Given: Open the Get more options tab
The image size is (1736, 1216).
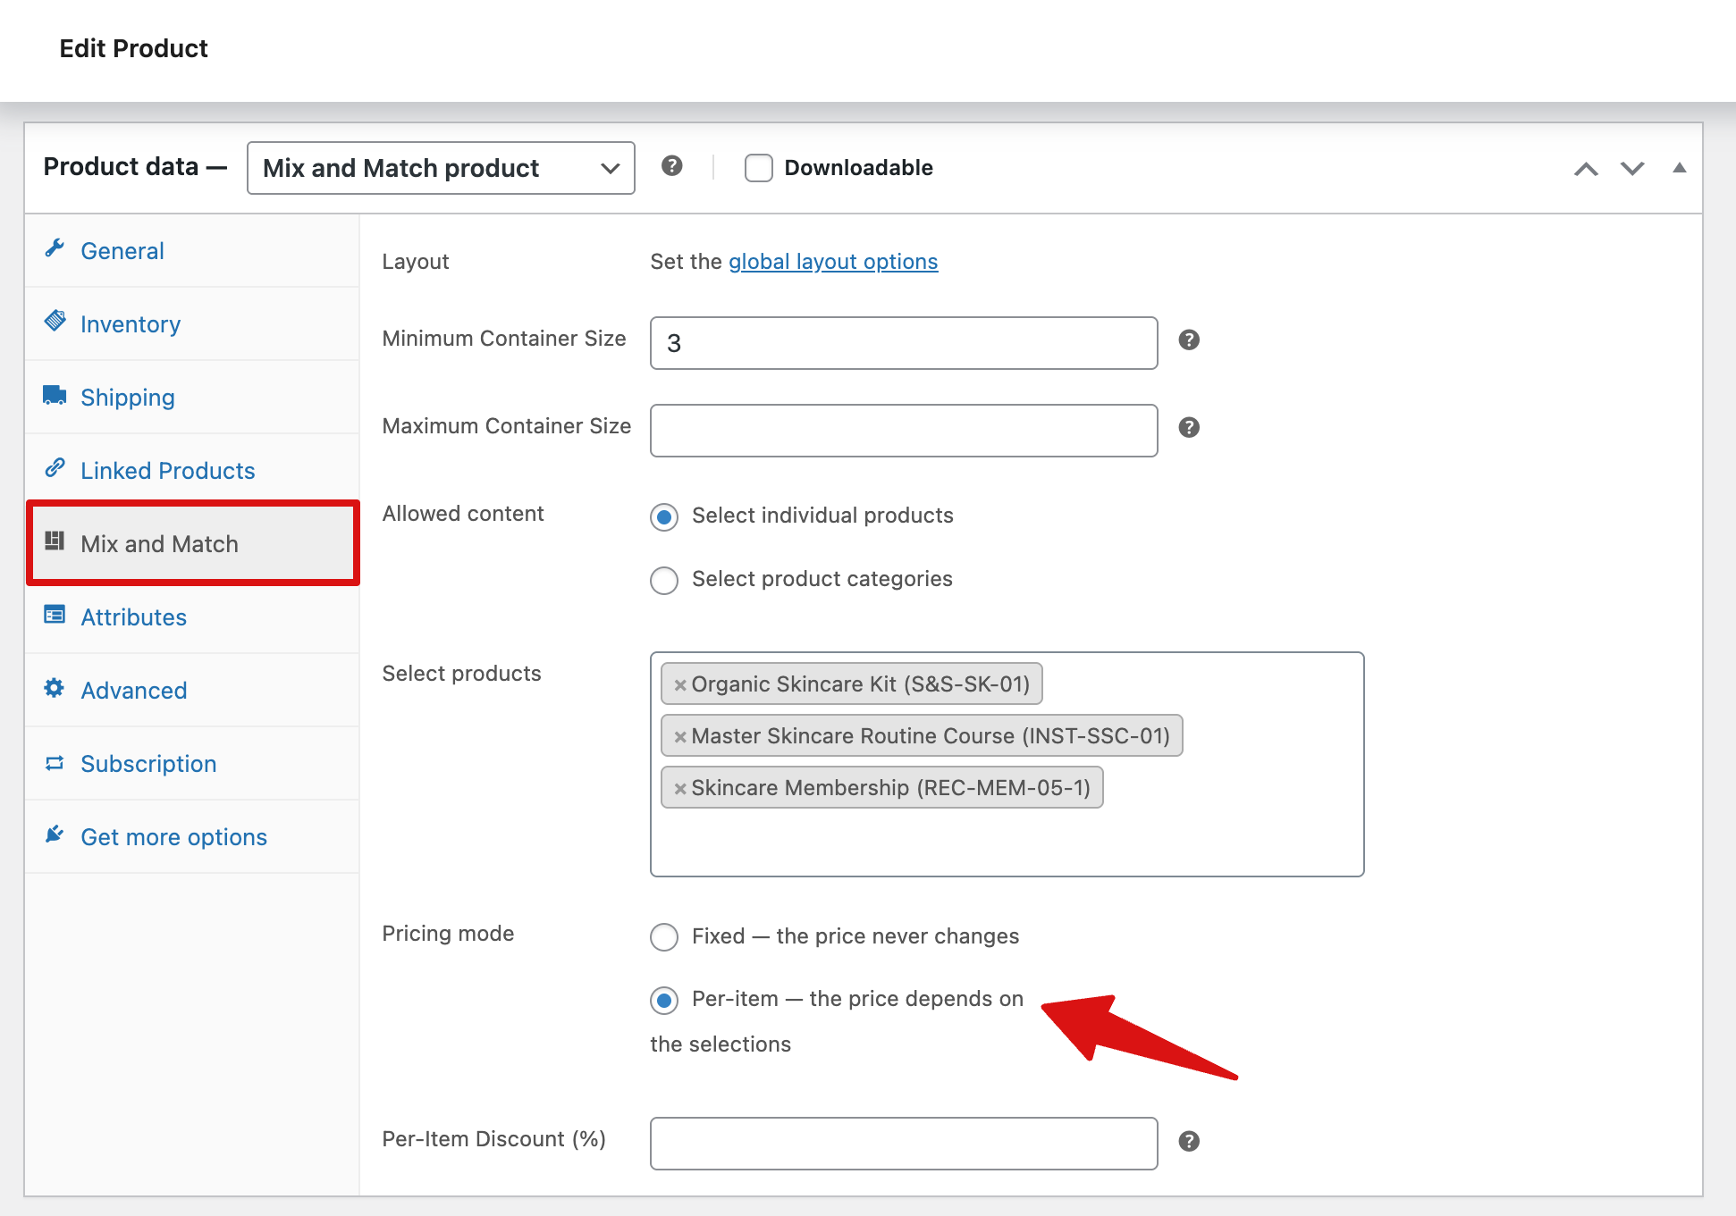Looking at the screenshot, I should (173, 836).
